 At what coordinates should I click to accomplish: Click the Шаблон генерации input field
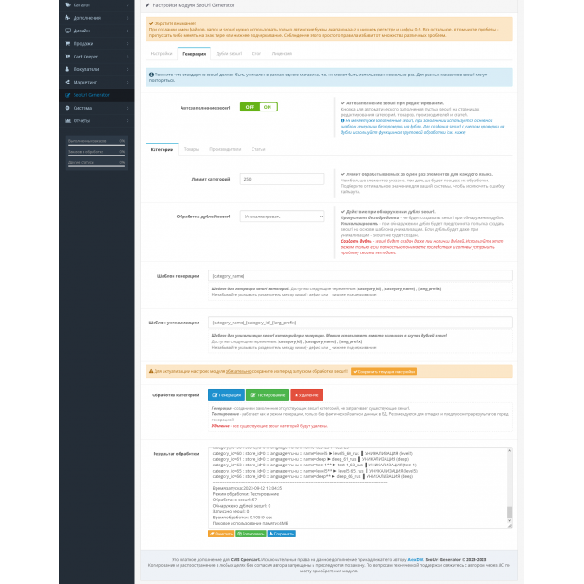(359, 276)
